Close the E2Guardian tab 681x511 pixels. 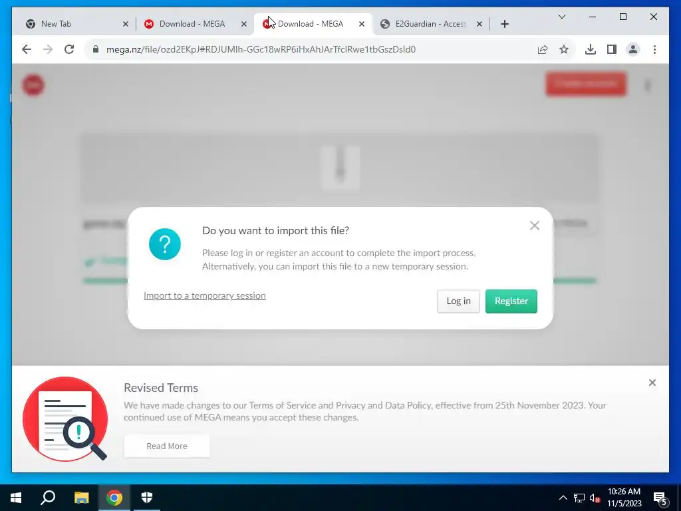(x=479, y=24)
